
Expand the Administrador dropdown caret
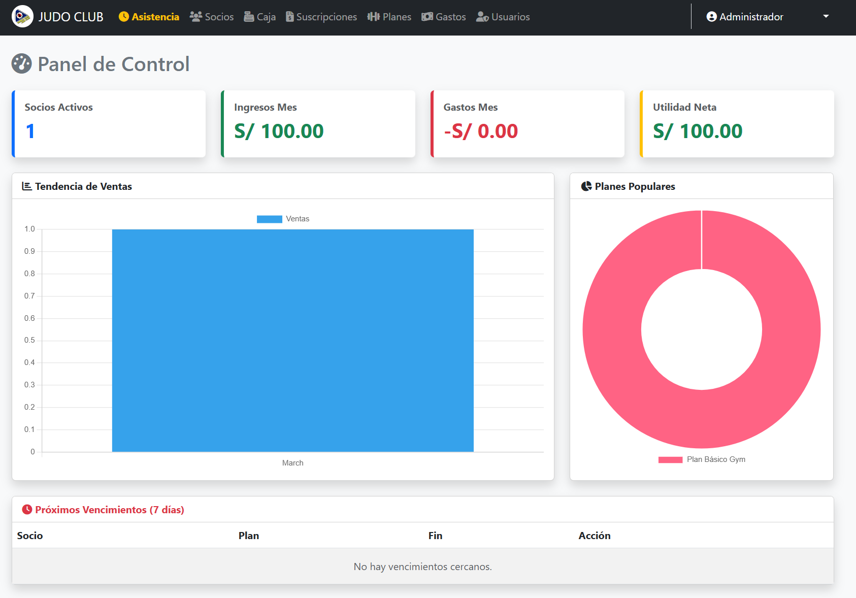pyautogui.click(x=826, y=16)
